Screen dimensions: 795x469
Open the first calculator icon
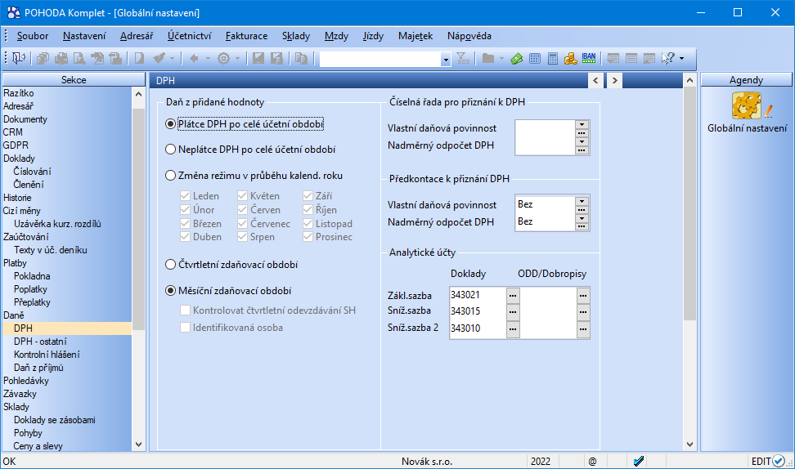click(534, 59)
